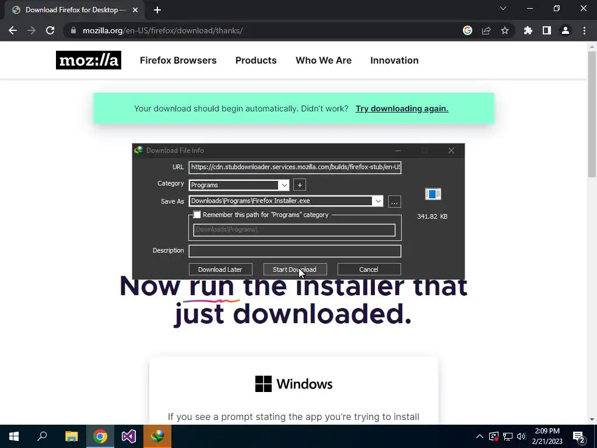Viewport: 597px width, 448px height.
Task: Share this page via share icon
Action: pyautogui.click(x=486, y=30)
